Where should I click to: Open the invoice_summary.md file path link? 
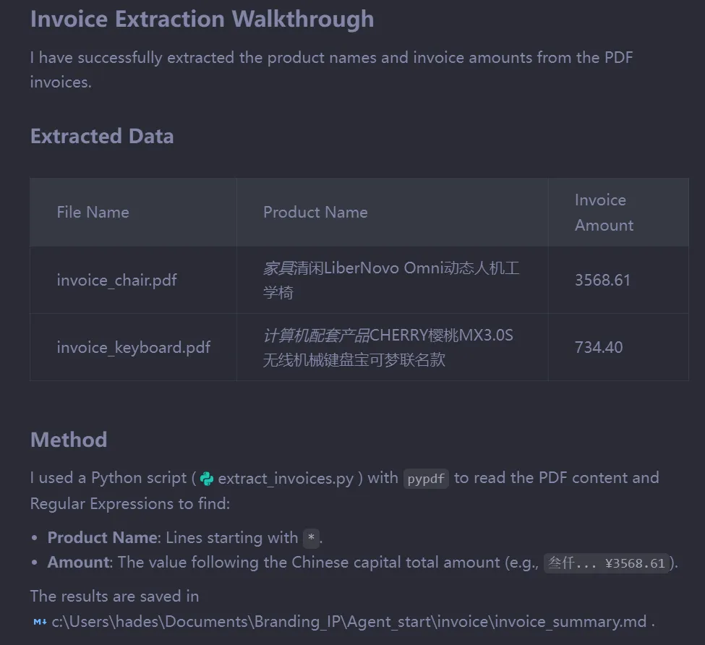pos(349,621)
